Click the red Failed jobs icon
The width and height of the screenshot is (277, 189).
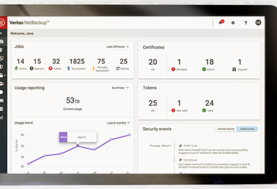point(51,68)
